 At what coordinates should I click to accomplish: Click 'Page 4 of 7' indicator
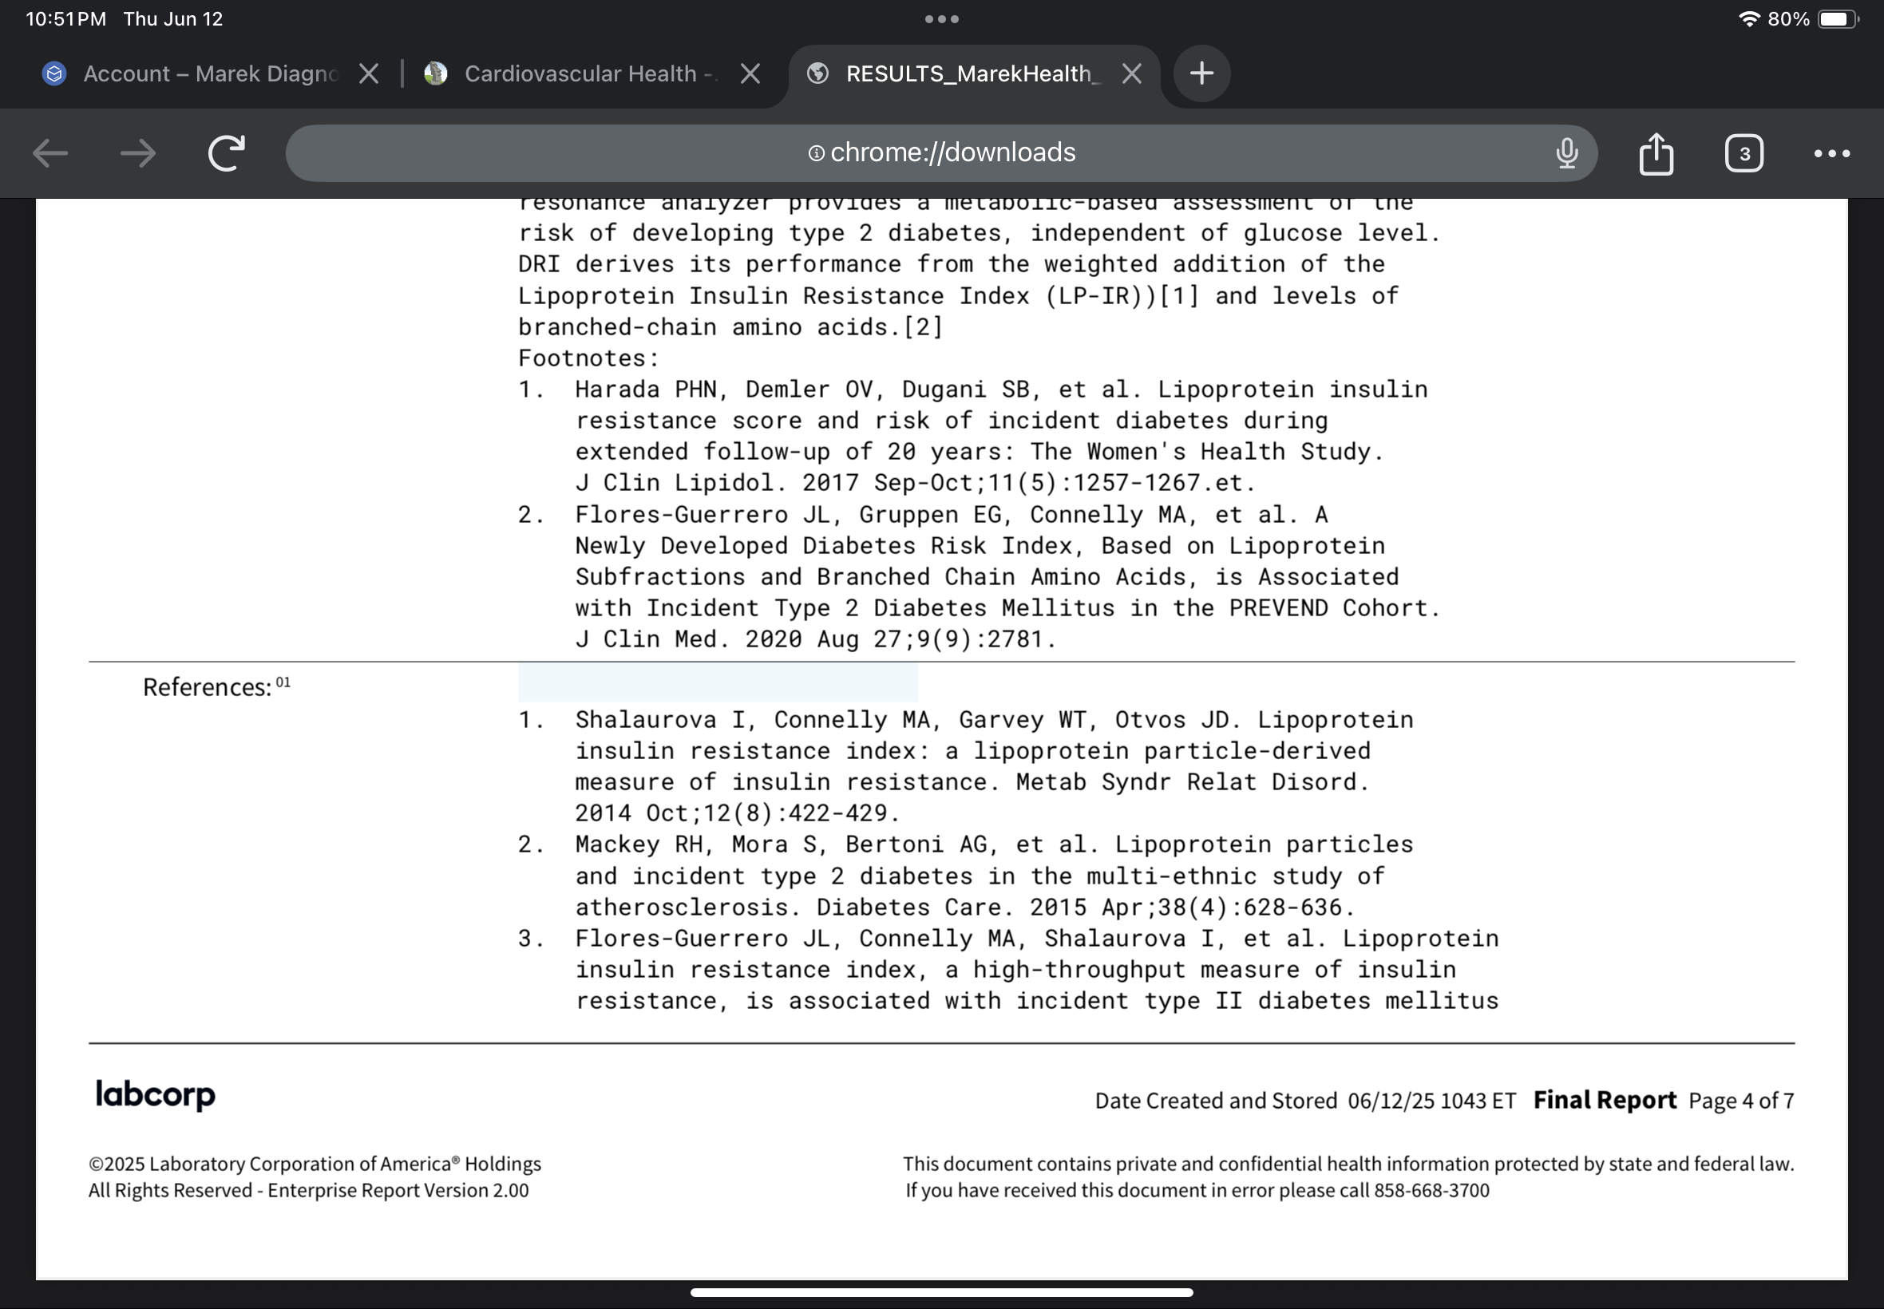[1741, 1101]
